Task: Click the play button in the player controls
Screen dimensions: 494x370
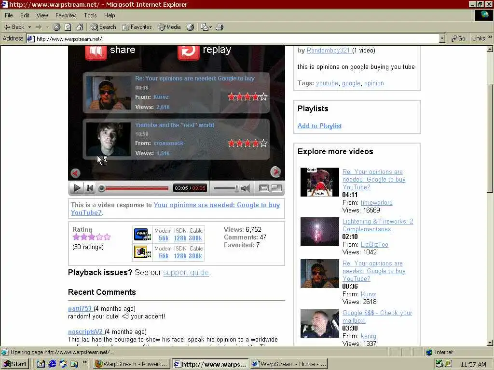Action: (77, 188)
